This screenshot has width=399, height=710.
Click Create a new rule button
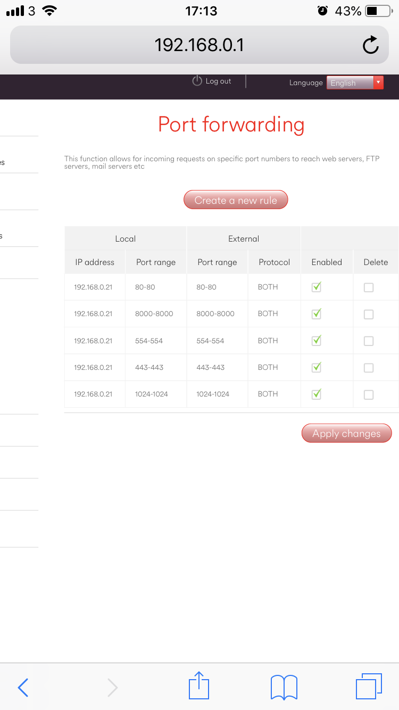(236, 200)
